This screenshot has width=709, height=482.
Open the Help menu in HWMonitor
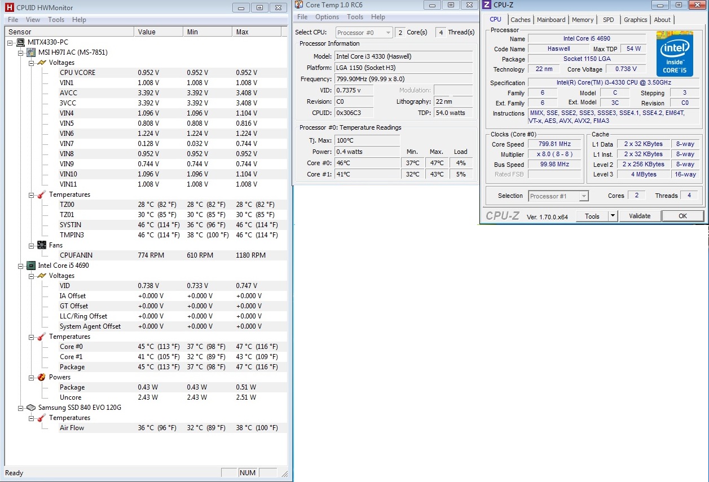[x=79, y=20]
